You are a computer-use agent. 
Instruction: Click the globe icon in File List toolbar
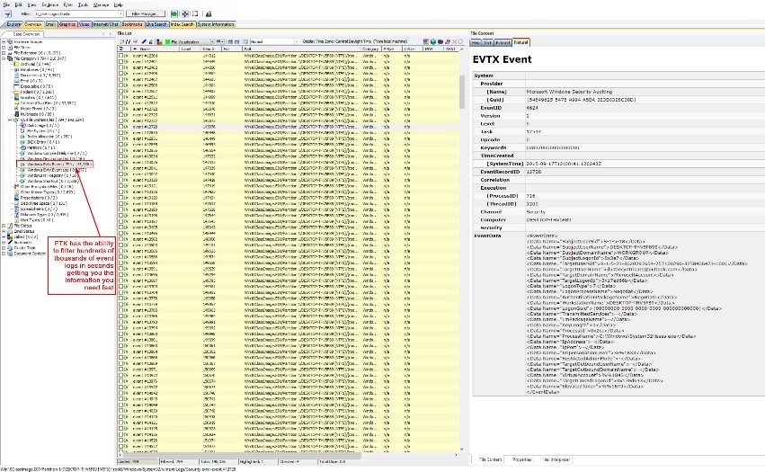point(433,42)
